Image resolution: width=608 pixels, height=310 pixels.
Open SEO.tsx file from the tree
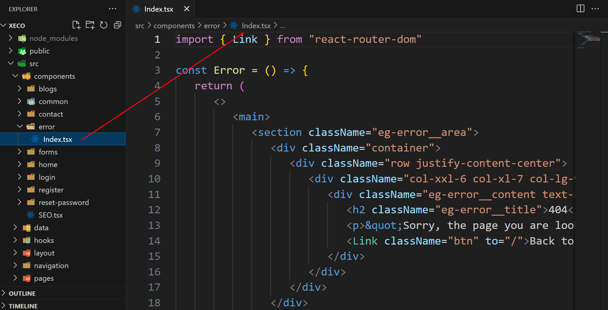click(63, 215)
